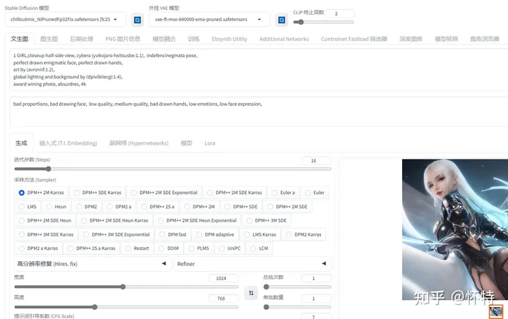Open the Stable Diffusion model dropdown

click(66, 20)
